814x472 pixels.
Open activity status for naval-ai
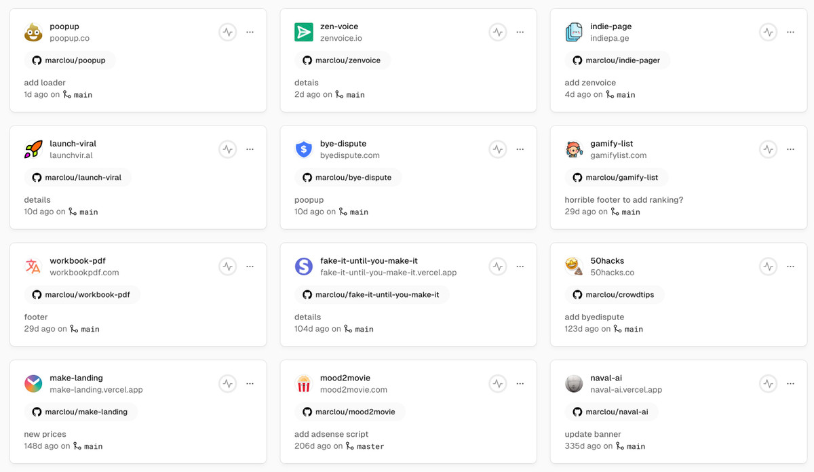point(768,384)
